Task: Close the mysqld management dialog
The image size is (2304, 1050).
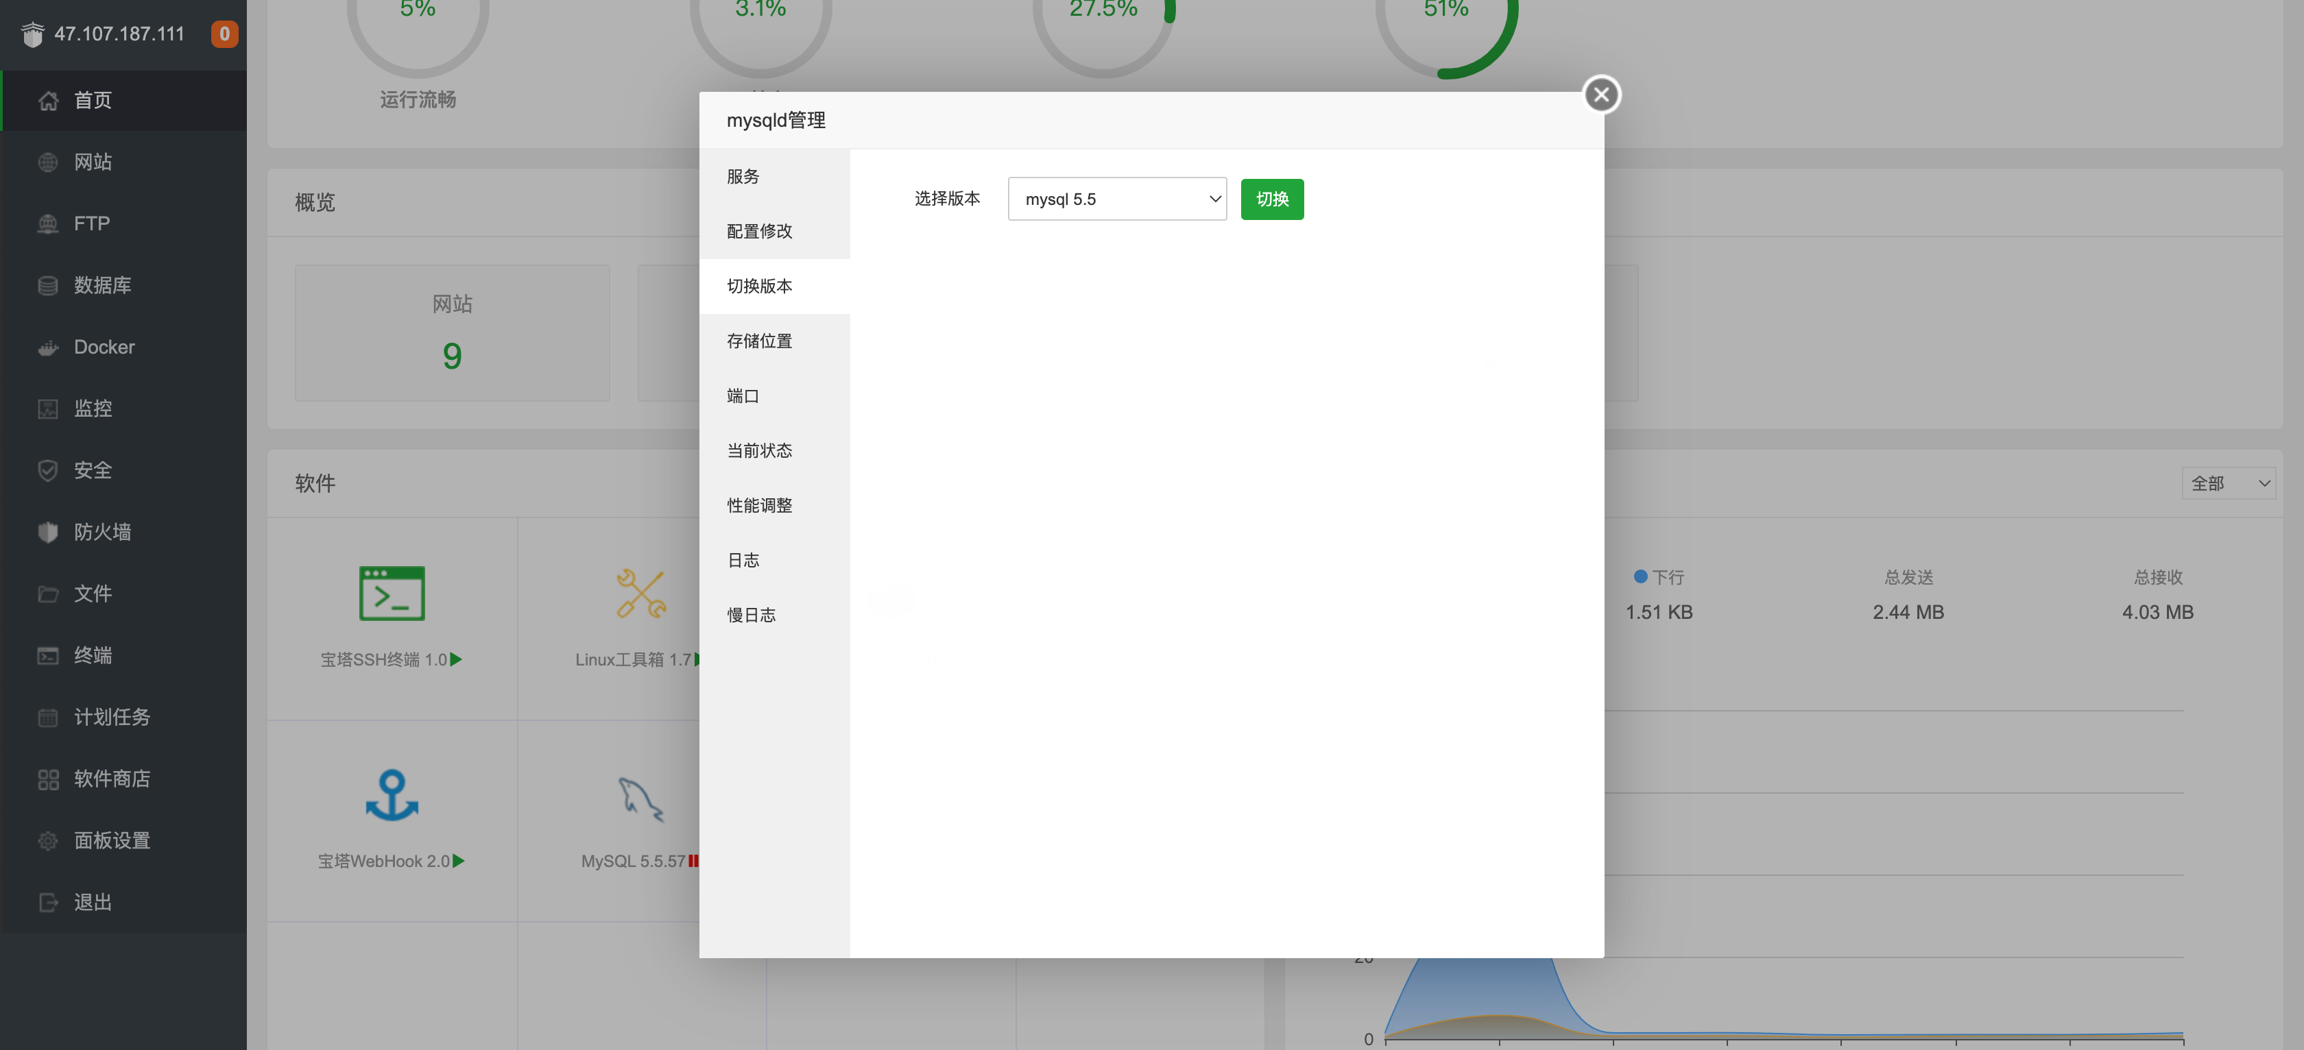Action: [x=1601, y=95]
